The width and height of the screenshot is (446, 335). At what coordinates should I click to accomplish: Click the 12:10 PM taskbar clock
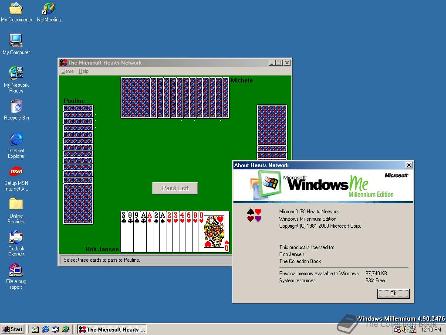pos(431,330)
